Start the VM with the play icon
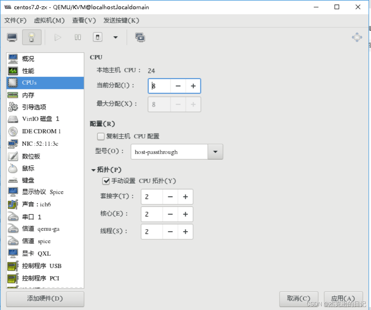371x310 pixels. point(57,37)
